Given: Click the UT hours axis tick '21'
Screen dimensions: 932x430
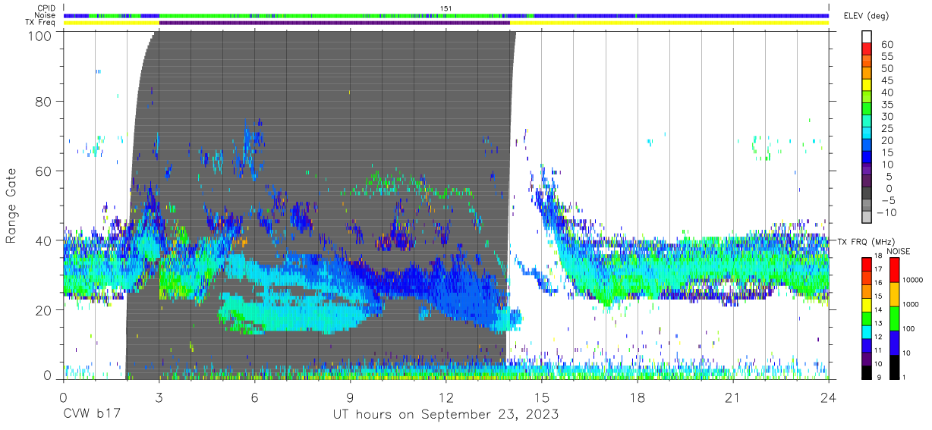Looking at the screenshot, I should pyautogui.click(x=733, y=397).
